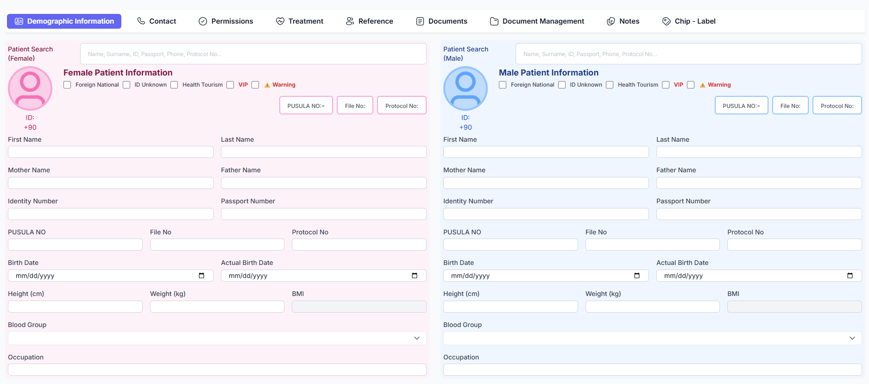Screen dimensions: 869x384
Task: Click the female Father Name field
Action: coord(324,183)
